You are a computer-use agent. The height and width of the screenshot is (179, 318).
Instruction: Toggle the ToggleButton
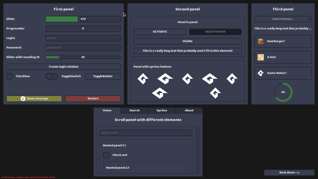103,76
